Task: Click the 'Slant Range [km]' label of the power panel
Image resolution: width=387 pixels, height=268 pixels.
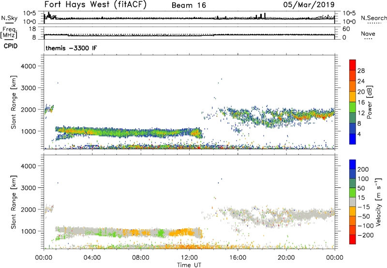Action: tap(14, 102)
